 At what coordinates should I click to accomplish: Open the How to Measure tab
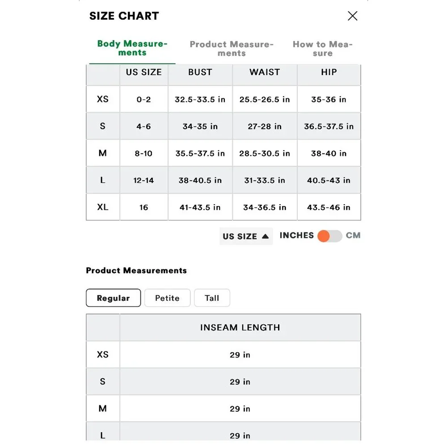(x=322, y=49)
